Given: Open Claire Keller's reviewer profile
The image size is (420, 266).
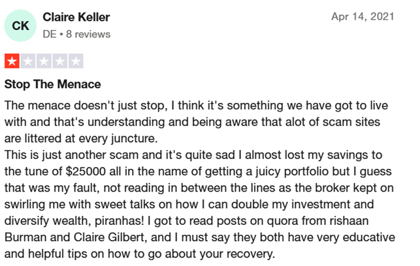Looking at the screenshot, I should click(x=76, y=18).
